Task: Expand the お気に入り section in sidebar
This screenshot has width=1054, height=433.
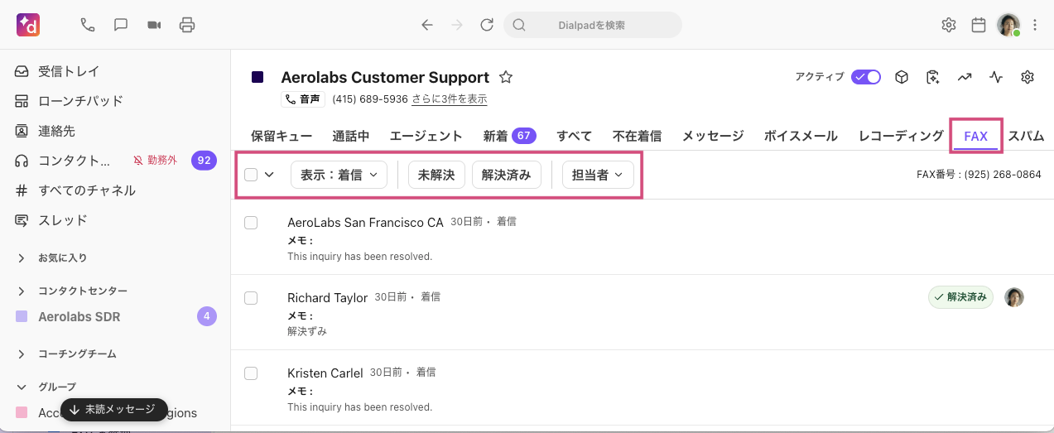Action: click(22, 258)
